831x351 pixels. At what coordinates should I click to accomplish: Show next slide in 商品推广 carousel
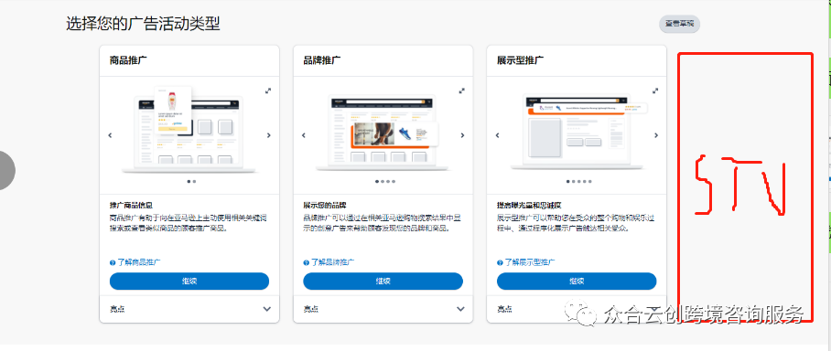point(269,135)
